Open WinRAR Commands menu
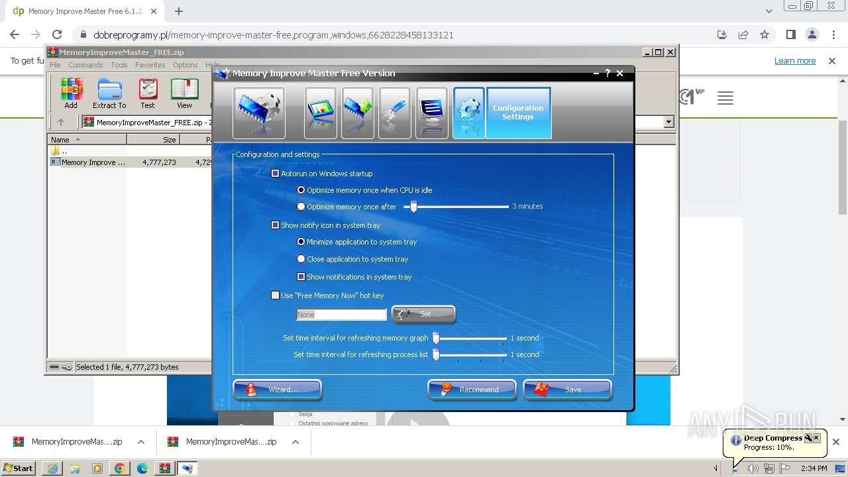This screenshot has width=848, height=477. (x=85, y=65)
